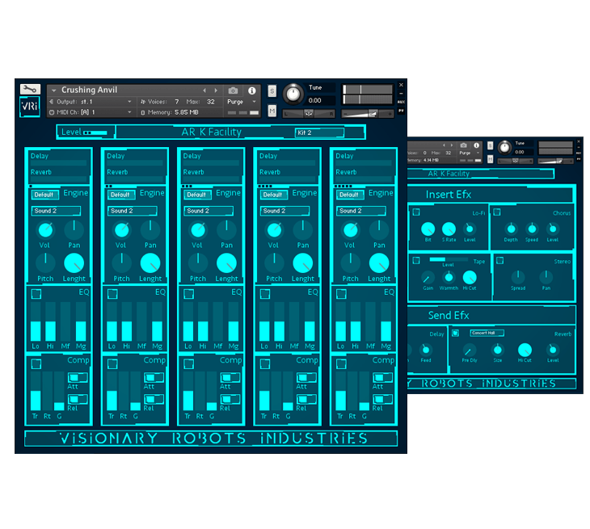The height and width of the screenshot is (529, 590).
Task: Open Sound 2 dropdown on second channel
Action: (x=133, y=211)
